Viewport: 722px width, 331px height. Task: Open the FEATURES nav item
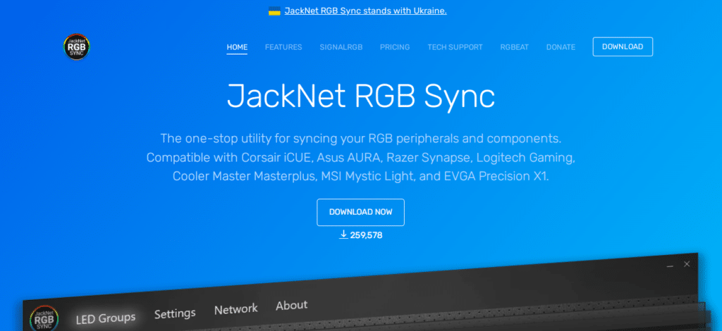pyautogui.click(x=283, y=47)
